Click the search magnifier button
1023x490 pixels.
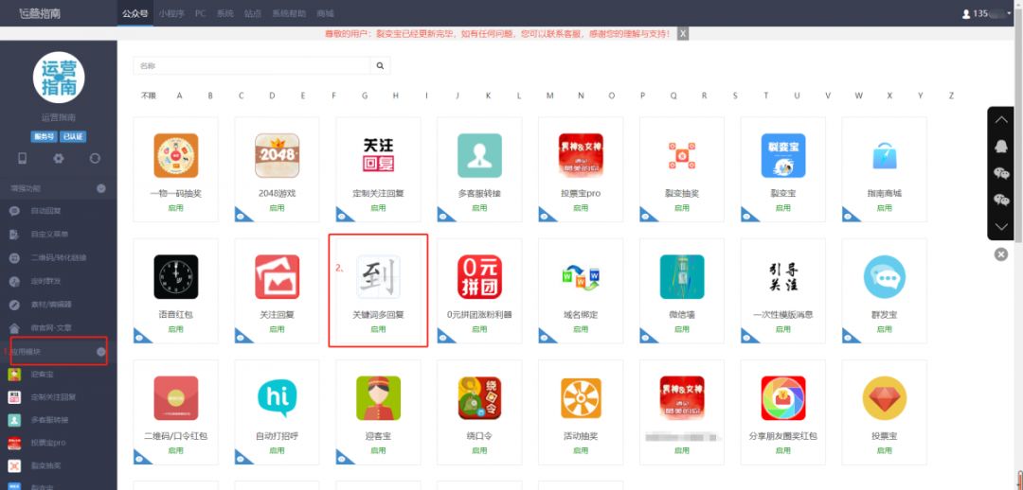coord(380,66)
